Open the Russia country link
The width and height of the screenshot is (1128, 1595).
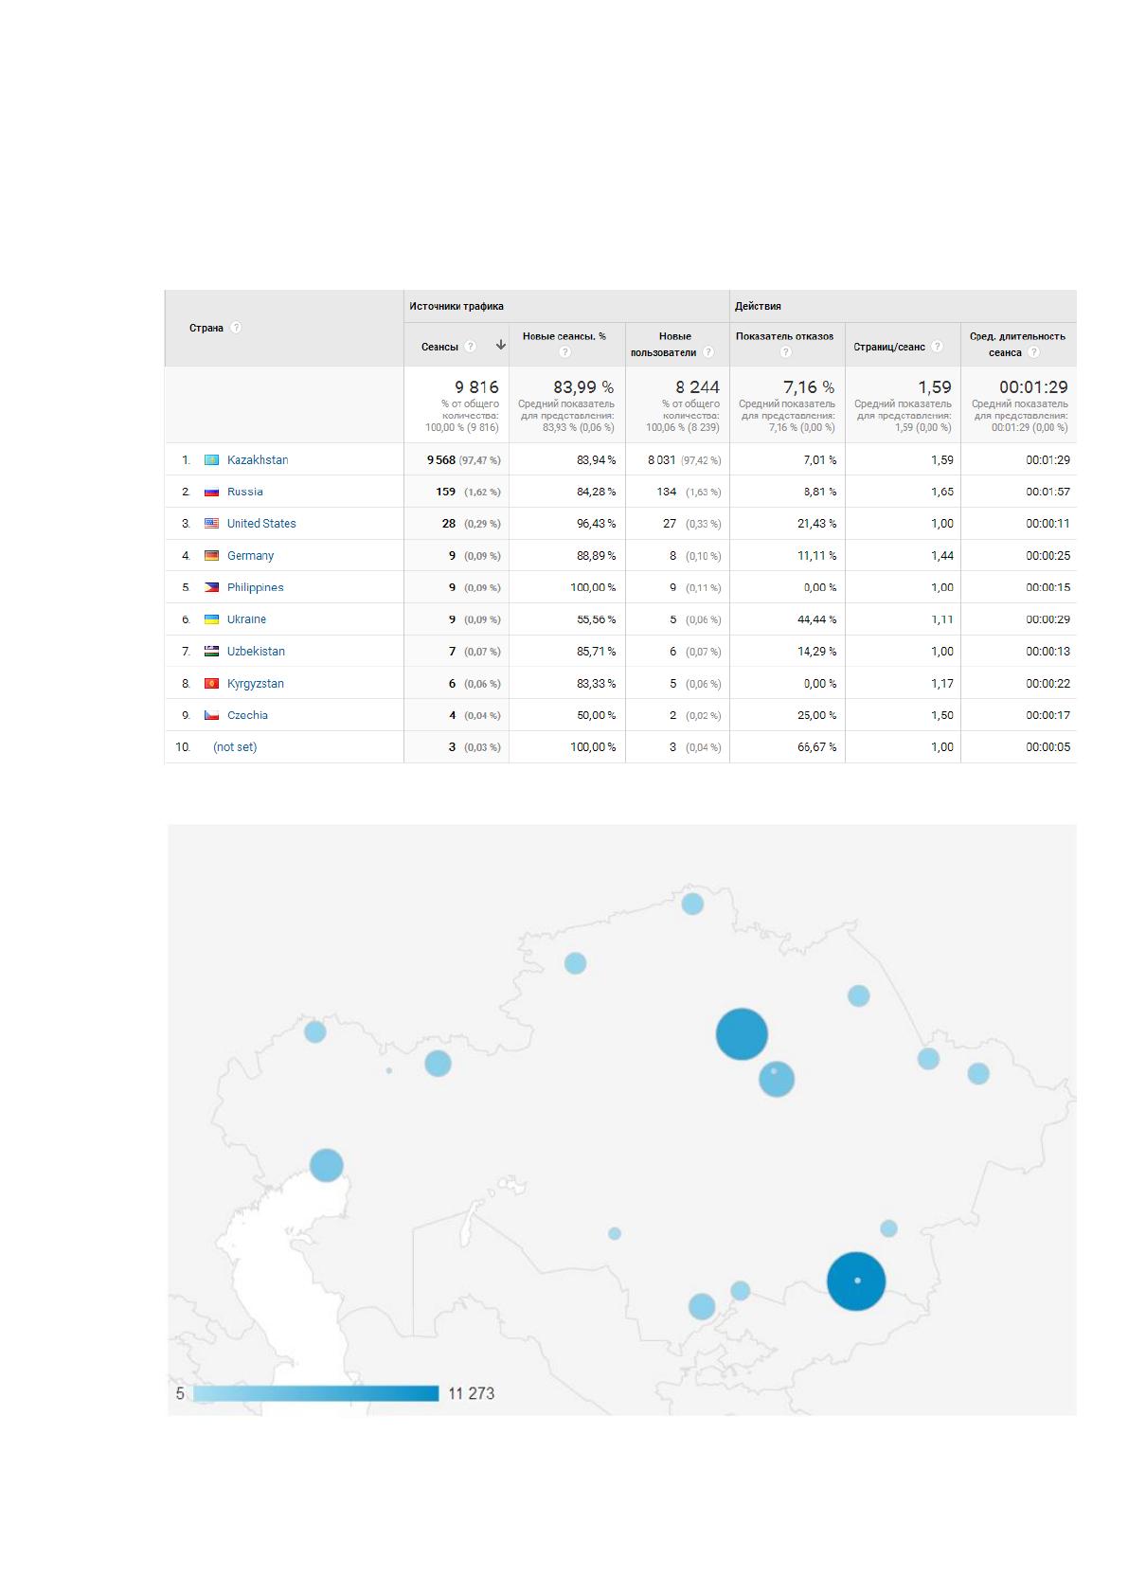(x=245, y=492)
